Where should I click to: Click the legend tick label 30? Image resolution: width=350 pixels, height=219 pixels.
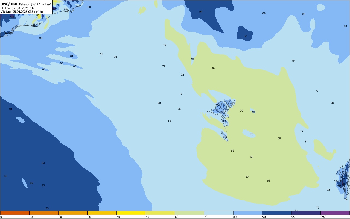[89, 217]
